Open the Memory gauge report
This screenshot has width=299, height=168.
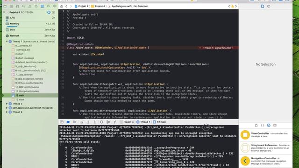click(x=30, y=24)
